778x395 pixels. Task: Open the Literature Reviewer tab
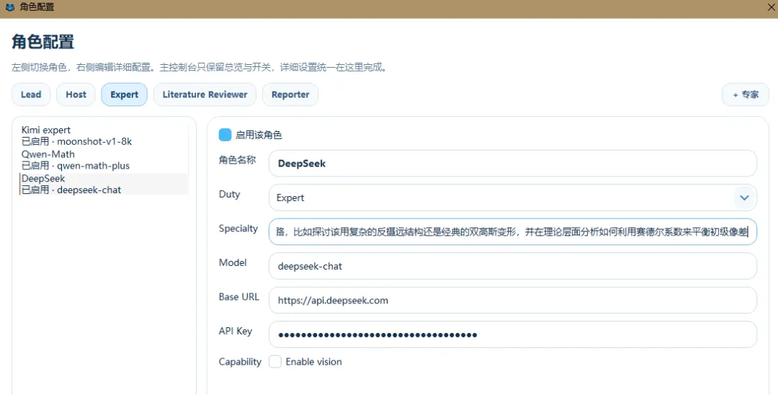(205, 94)
